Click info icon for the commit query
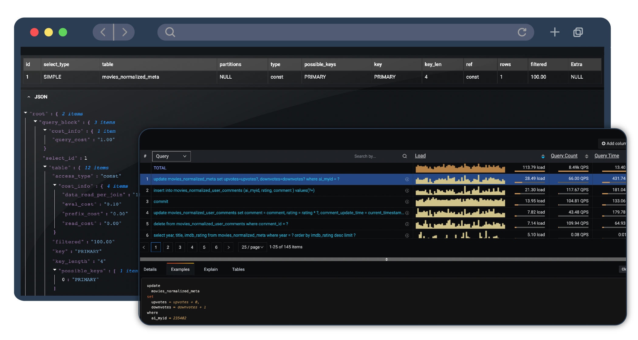This screenshot has width=638, height=340. pyautogui.click(x=407, y=202)
